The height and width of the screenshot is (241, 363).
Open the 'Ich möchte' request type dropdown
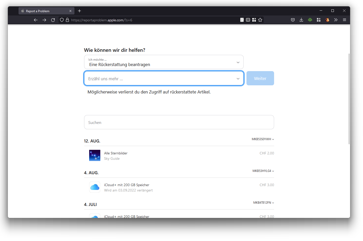(164, 62)
